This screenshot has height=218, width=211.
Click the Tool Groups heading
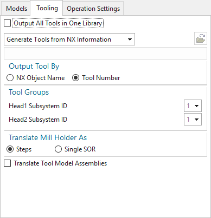pyautogui.click(x=29, y=93)
